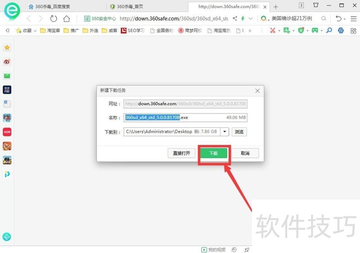Open the document sidebar icon

7,104
